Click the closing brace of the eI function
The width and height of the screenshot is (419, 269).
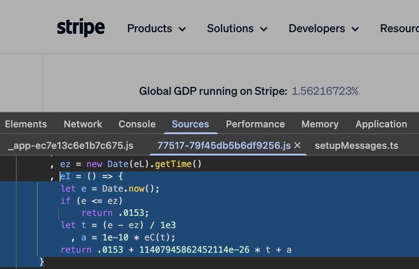coord(41,261)
